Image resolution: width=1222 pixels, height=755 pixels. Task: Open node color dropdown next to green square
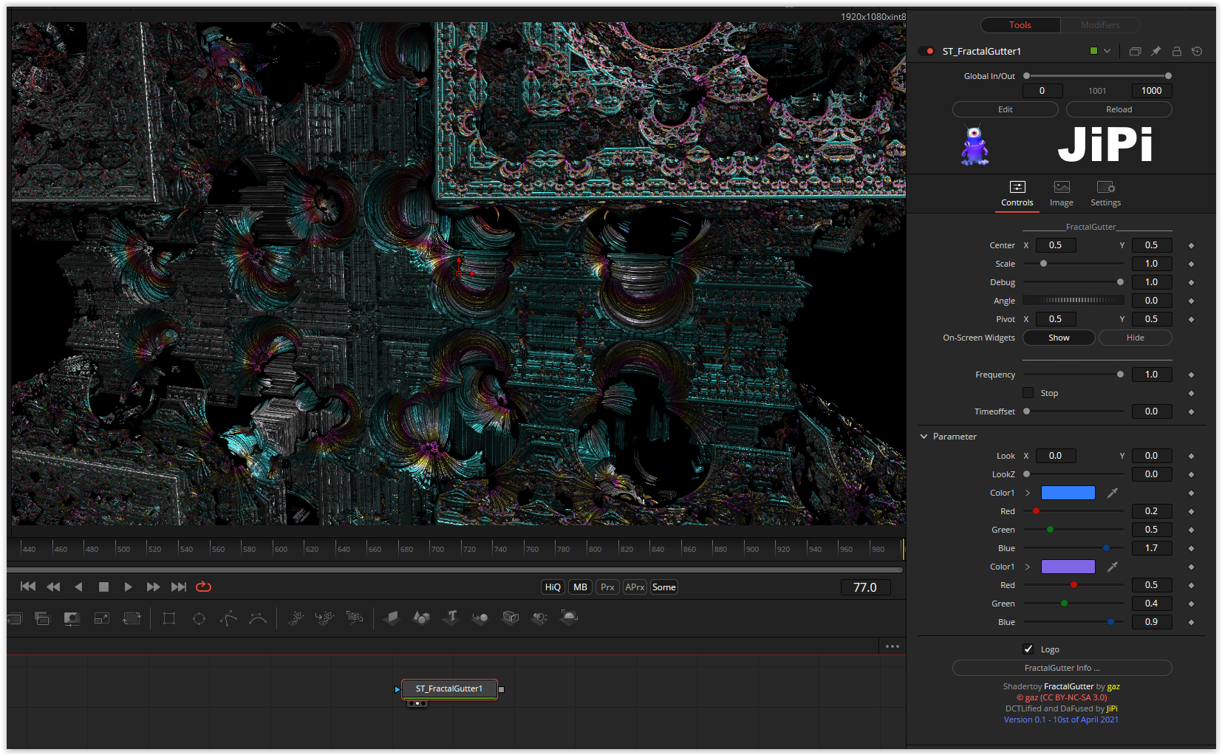point(1107,51)
